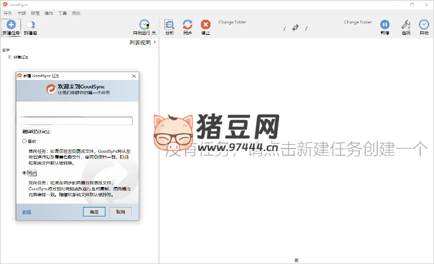This screenshot has width=434, height=264.
Task: Click the Cancel (取消) button in the dialog
Action: tap(121, 212)
